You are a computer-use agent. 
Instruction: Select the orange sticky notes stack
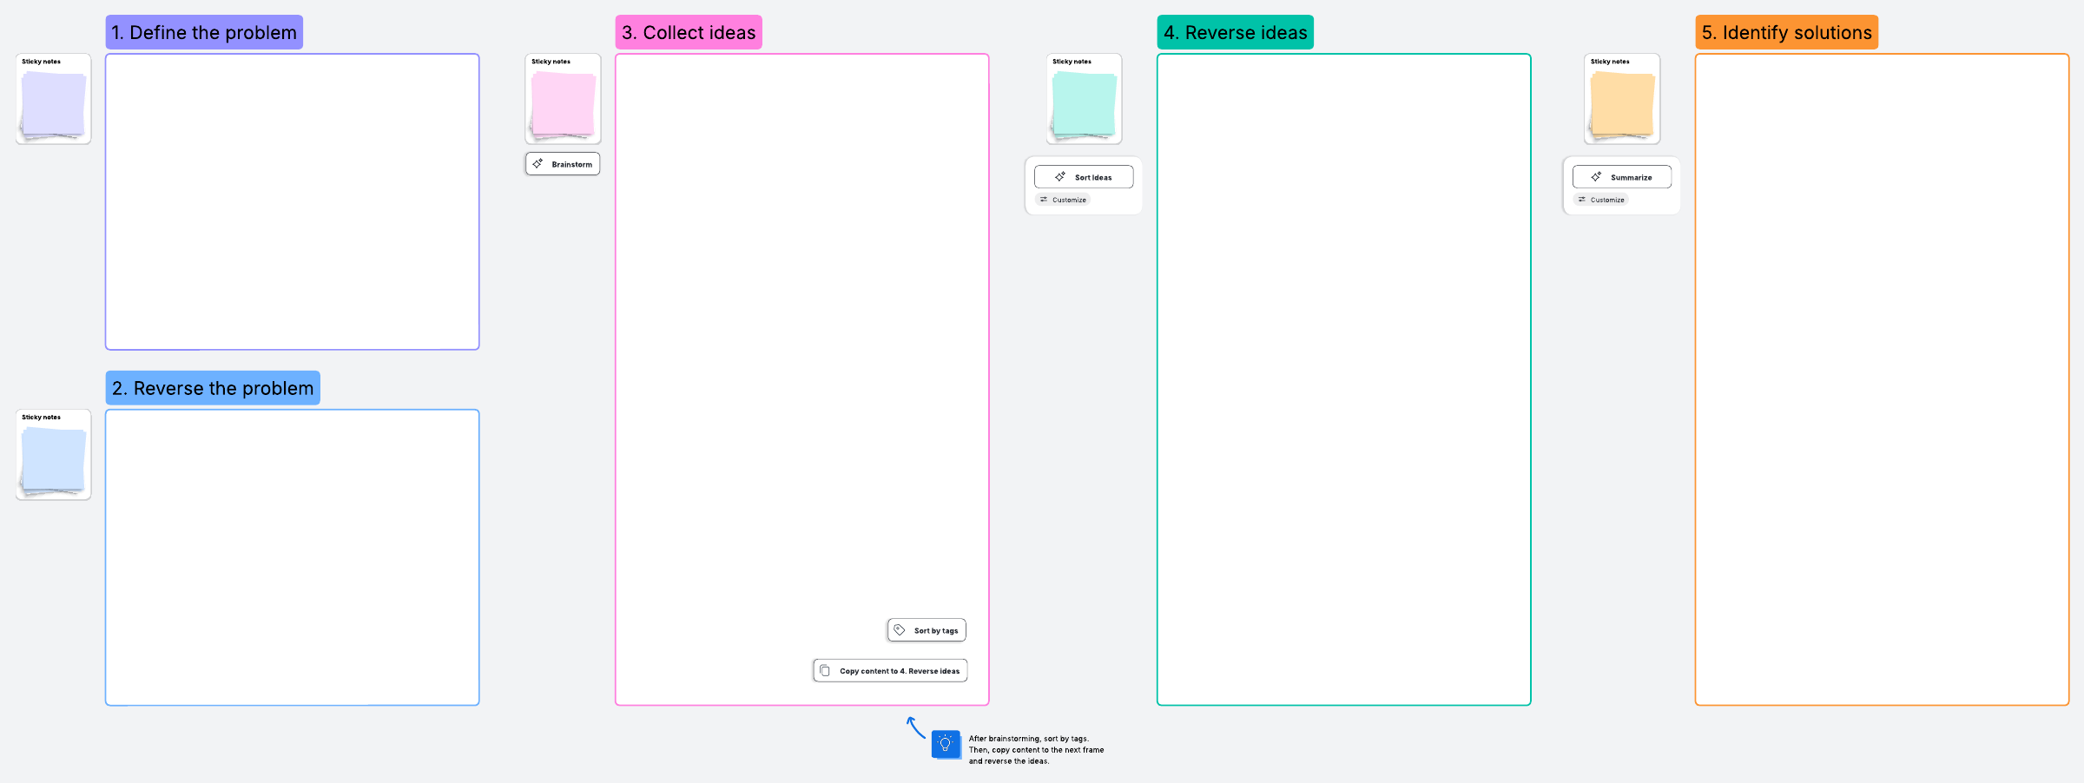tap(1622, 104)
